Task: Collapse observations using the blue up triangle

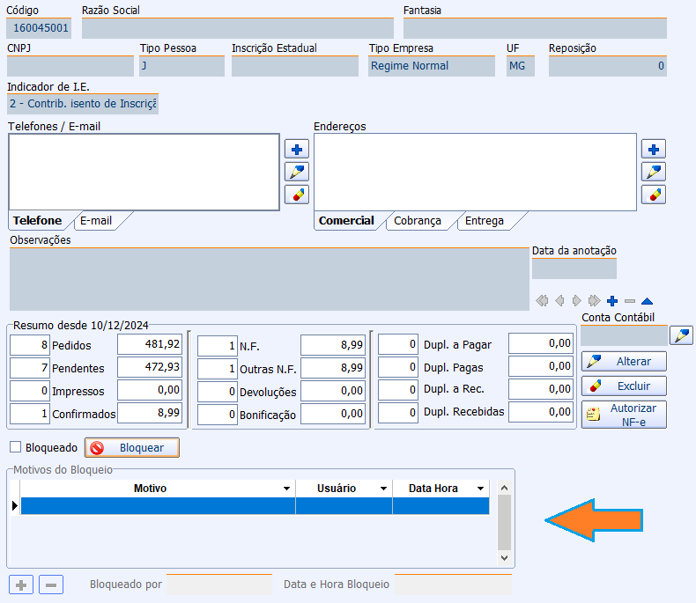Action: [x=647, y=301]
